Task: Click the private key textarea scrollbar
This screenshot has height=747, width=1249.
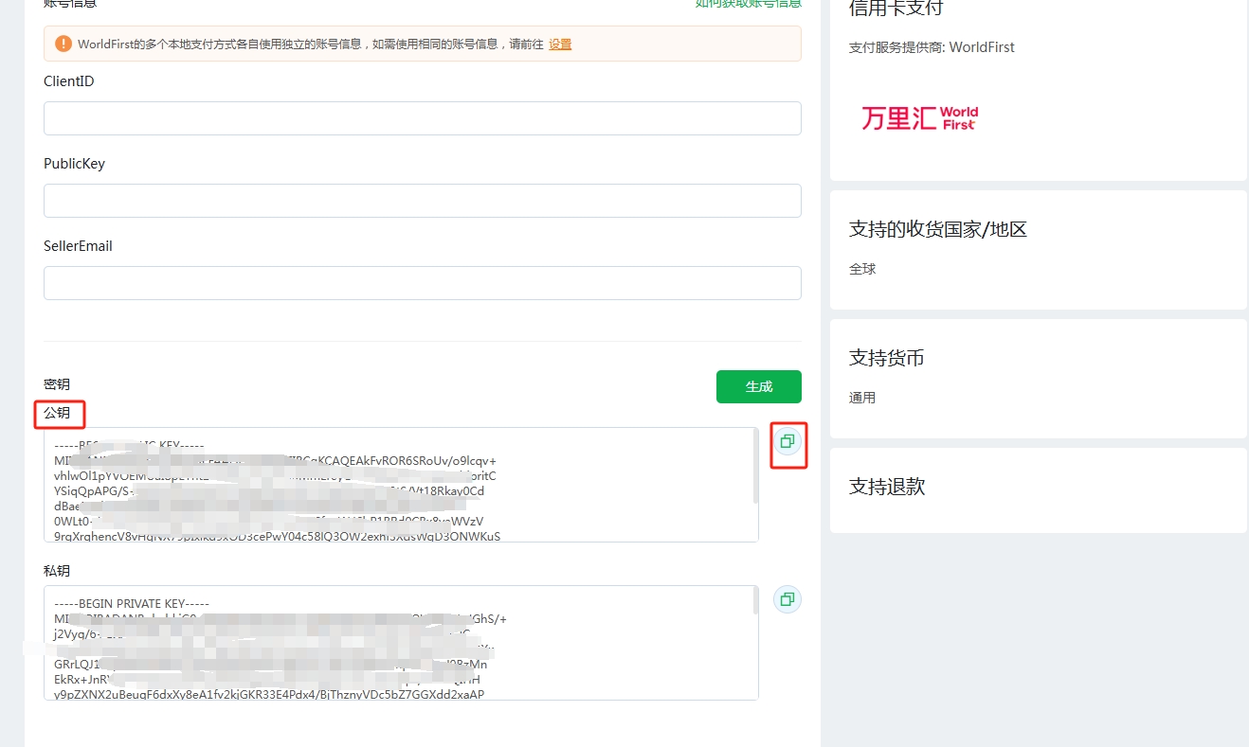Action: tap(755, 600)
